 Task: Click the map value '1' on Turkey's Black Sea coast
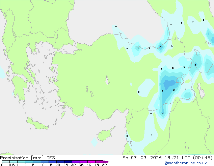tap(138, 48)
